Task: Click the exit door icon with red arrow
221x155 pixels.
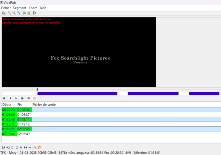Action: point(35,13)
